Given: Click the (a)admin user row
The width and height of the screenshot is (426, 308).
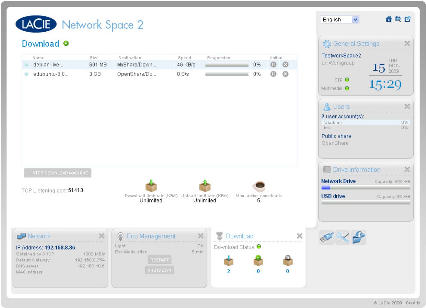Looking at the screenshot, I should (366, 122).
